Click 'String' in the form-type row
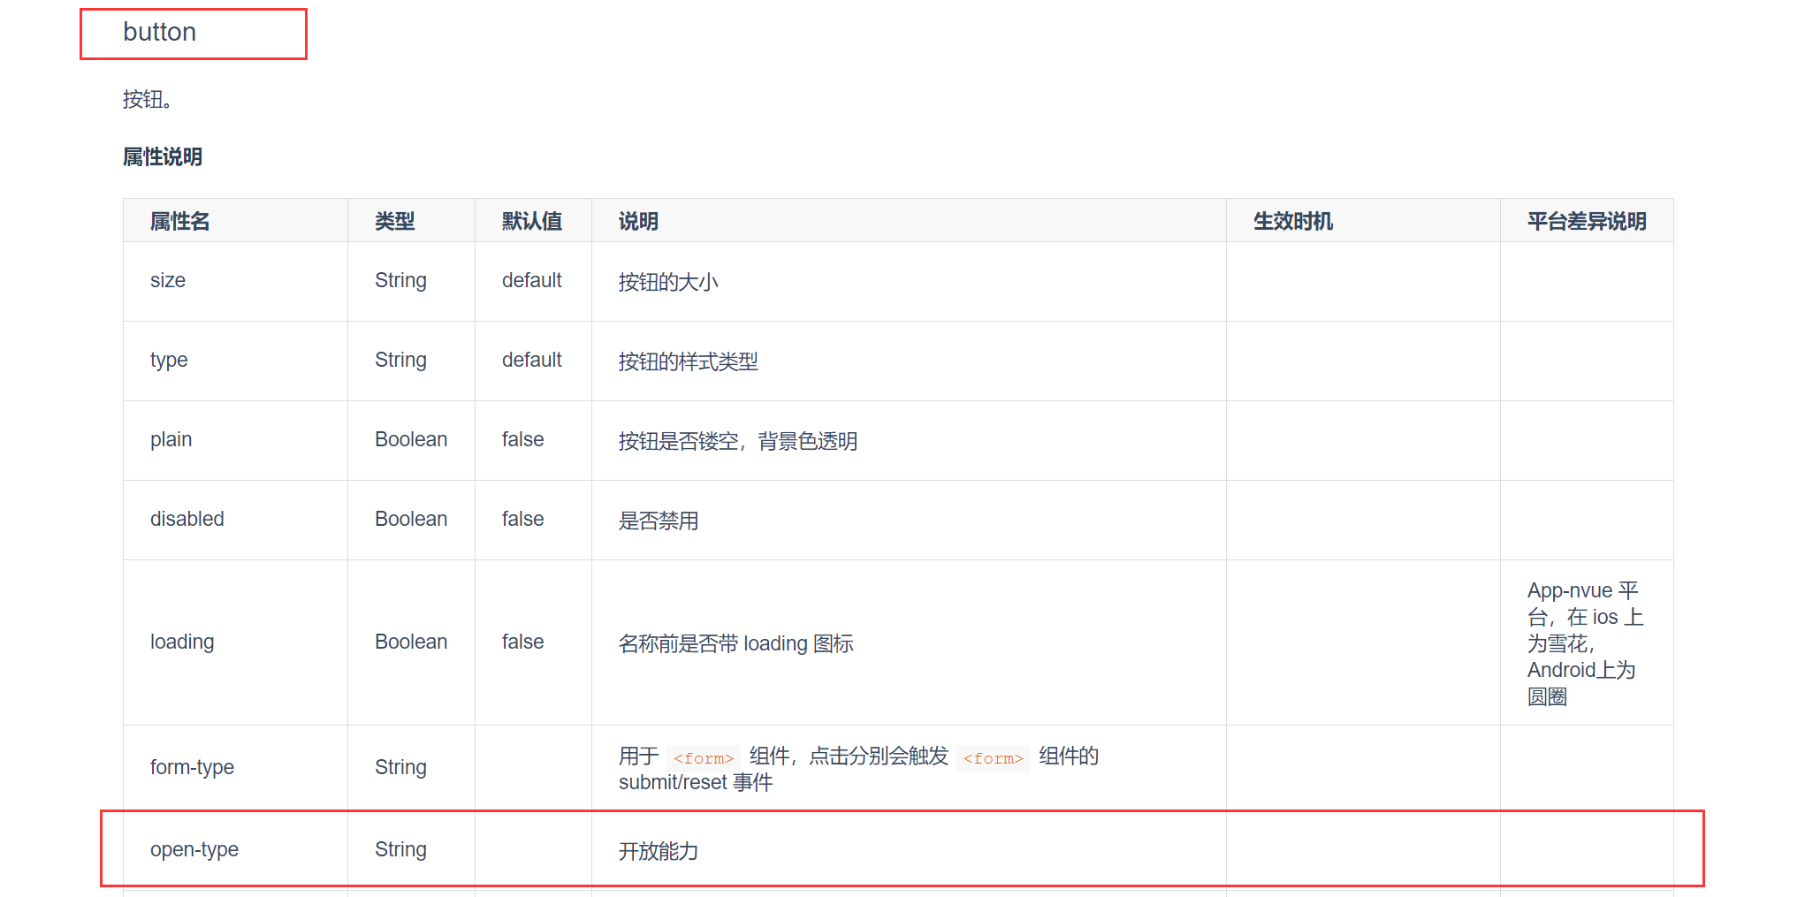The width and height of the screenshot is (1805, 897). coord(400,767)
